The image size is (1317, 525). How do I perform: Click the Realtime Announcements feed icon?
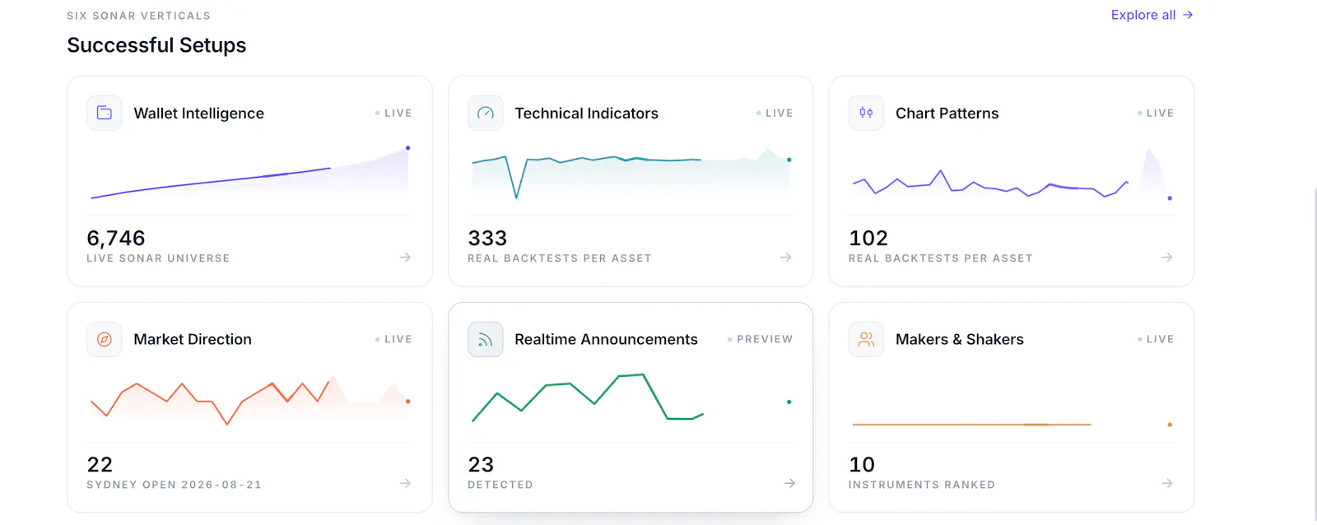pos(486,339)
